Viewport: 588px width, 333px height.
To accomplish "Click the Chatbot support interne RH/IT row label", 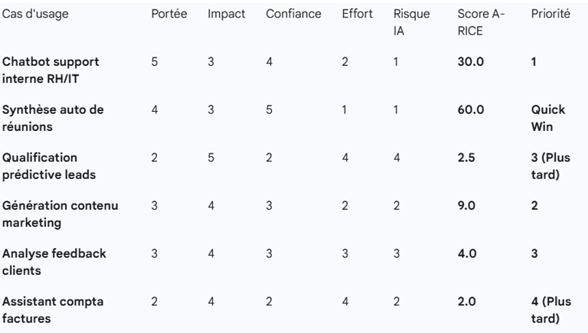I will (x=51, y=70).
